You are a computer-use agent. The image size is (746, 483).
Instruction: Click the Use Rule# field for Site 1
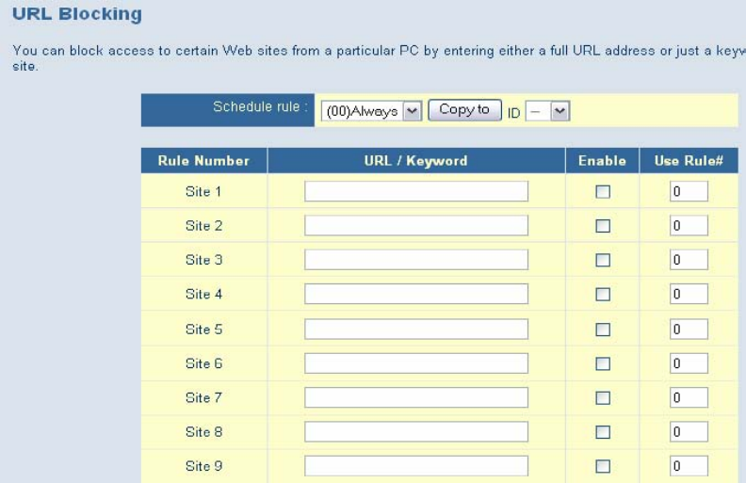pos(688,192)
